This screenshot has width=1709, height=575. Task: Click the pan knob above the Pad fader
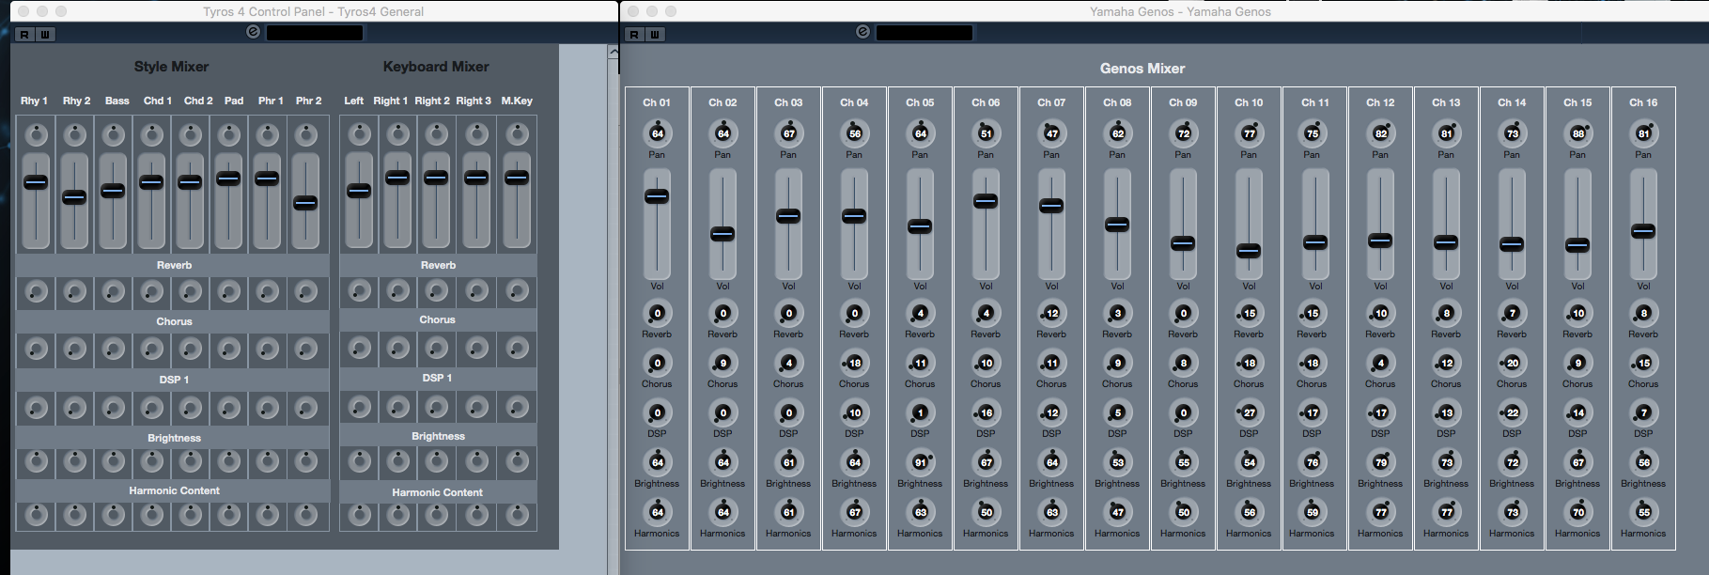(228, 135)
